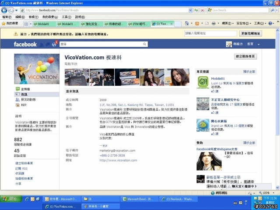Image resolution: width=280 pixels, height=210 pixels.
Task: Click the Stop loading red X icon
Action: click(202, 10)
